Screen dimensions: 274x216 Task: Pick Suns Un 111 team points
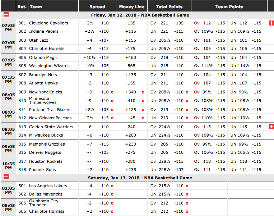pyautogui.click(x=246, y=170)
